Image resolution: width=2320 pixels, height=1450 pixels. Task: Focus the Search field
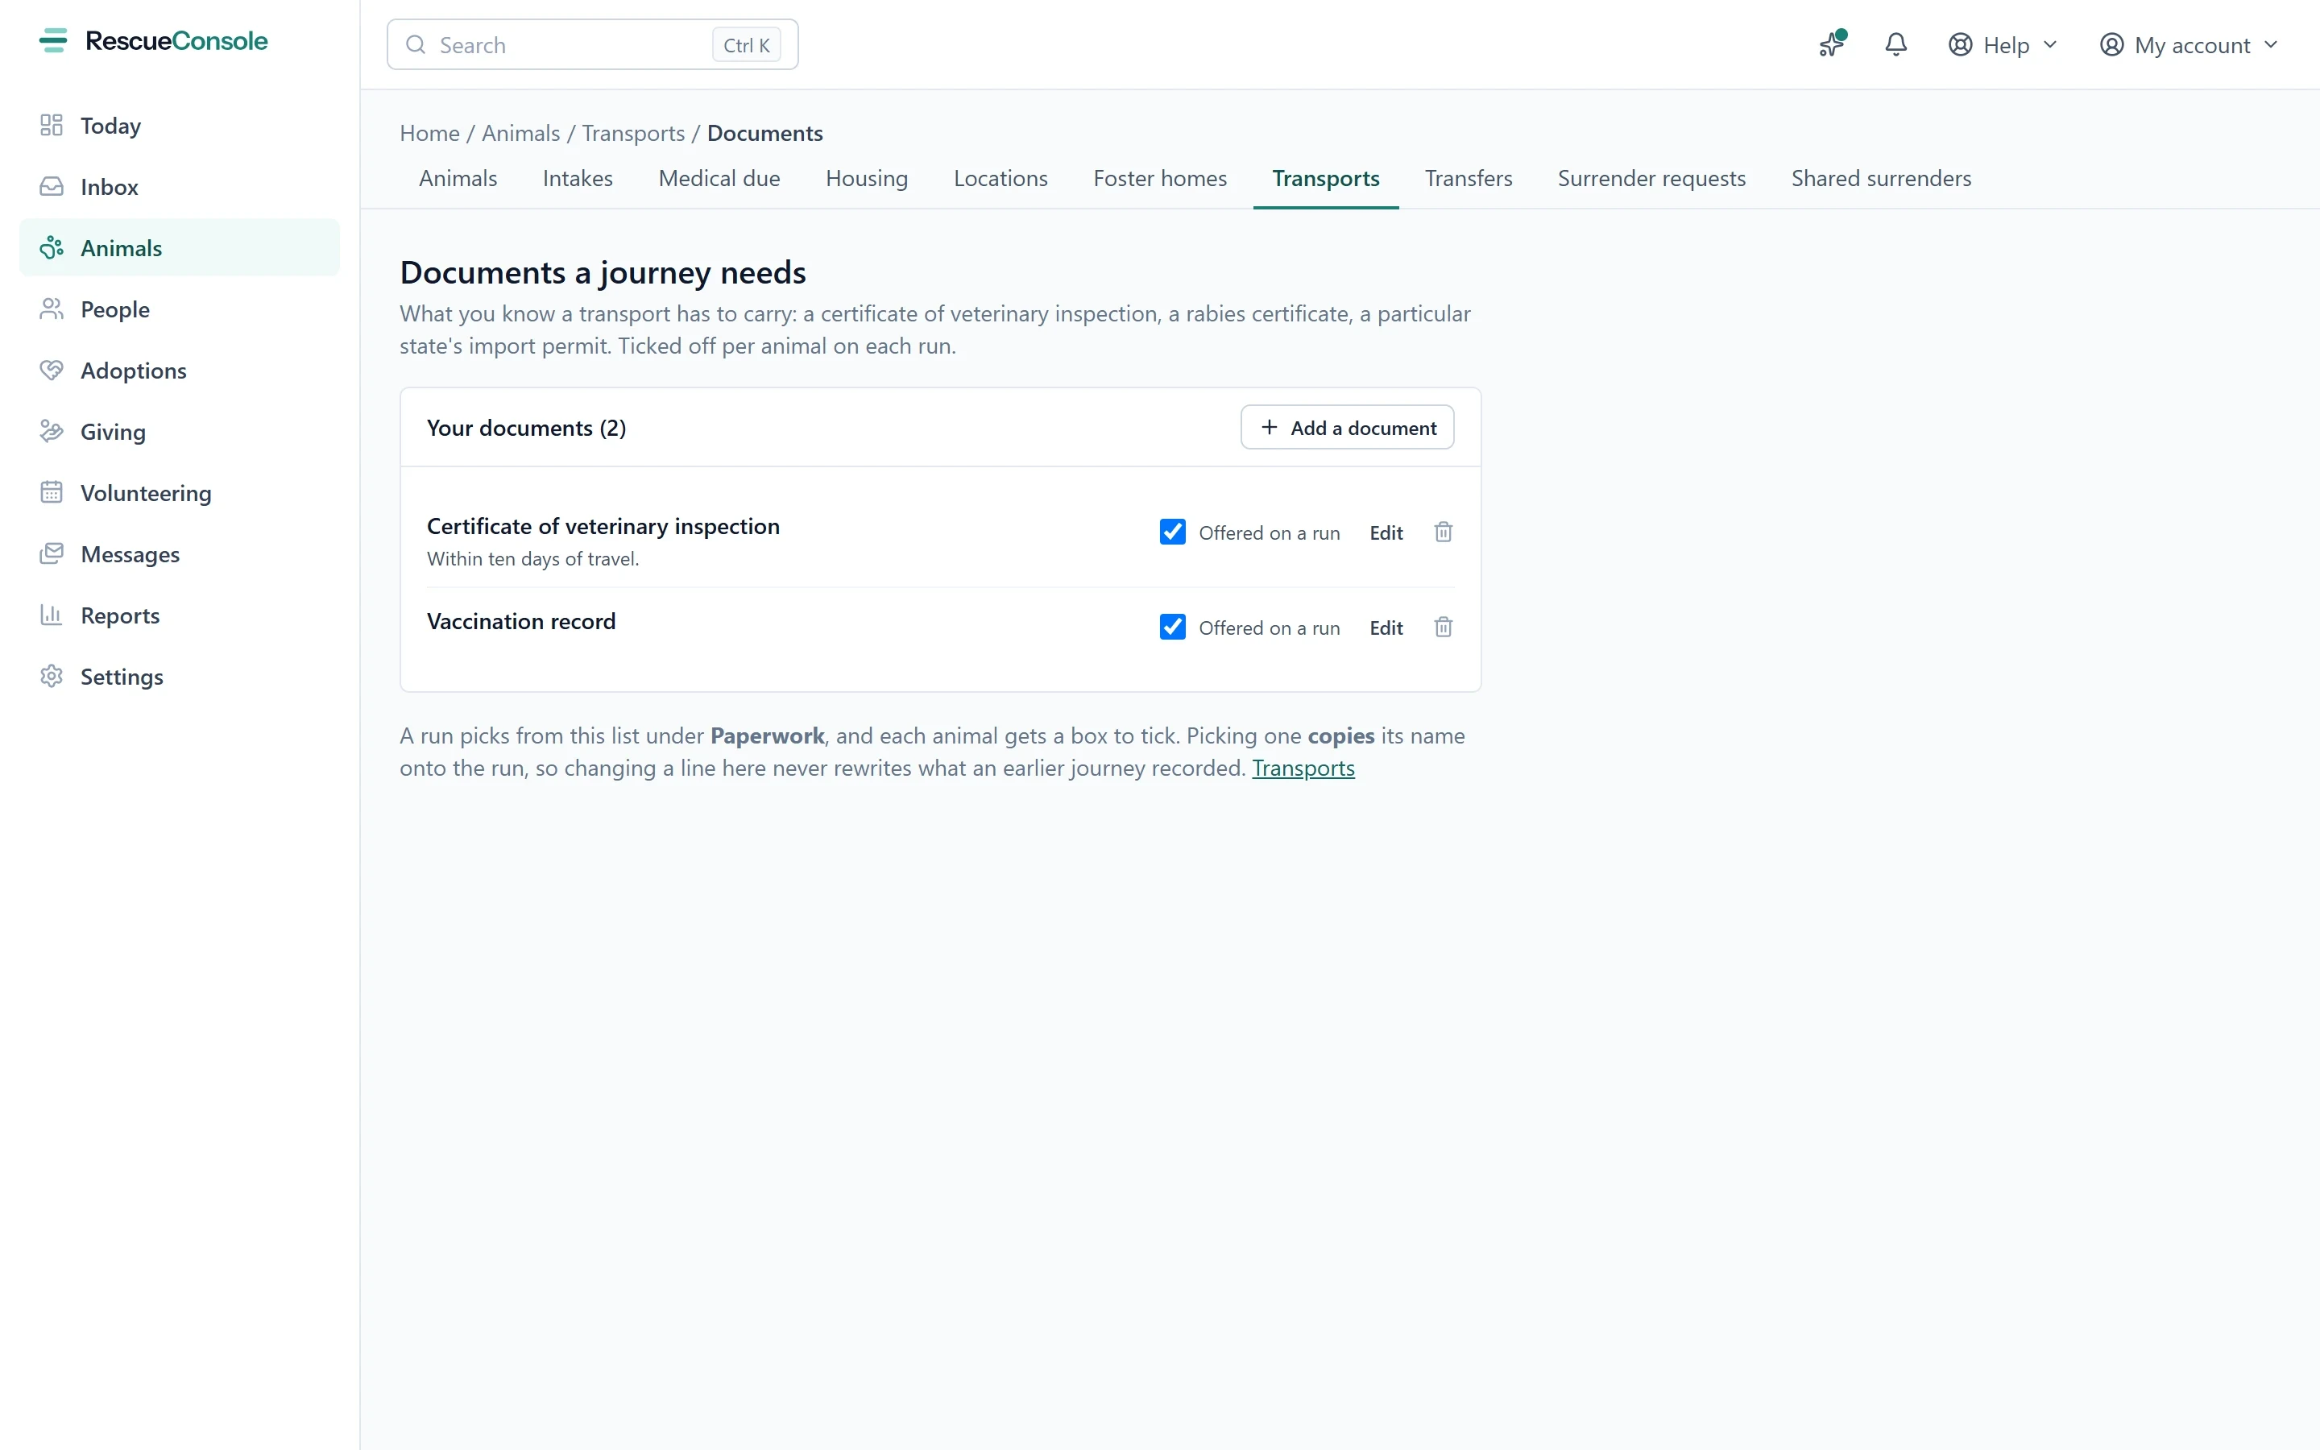coord(592,45)
